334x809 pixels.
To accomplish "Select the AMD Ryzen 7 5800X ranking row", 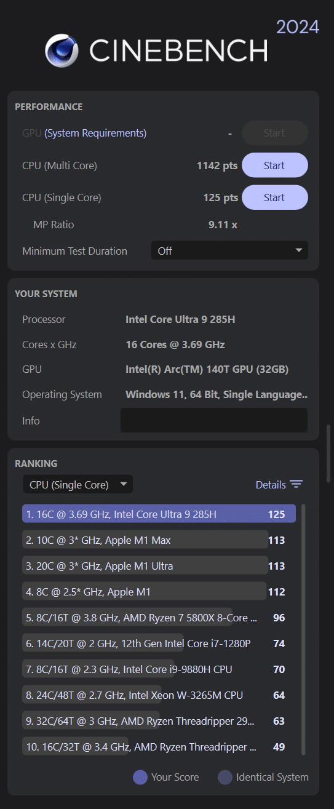I will tap(159, 618).
